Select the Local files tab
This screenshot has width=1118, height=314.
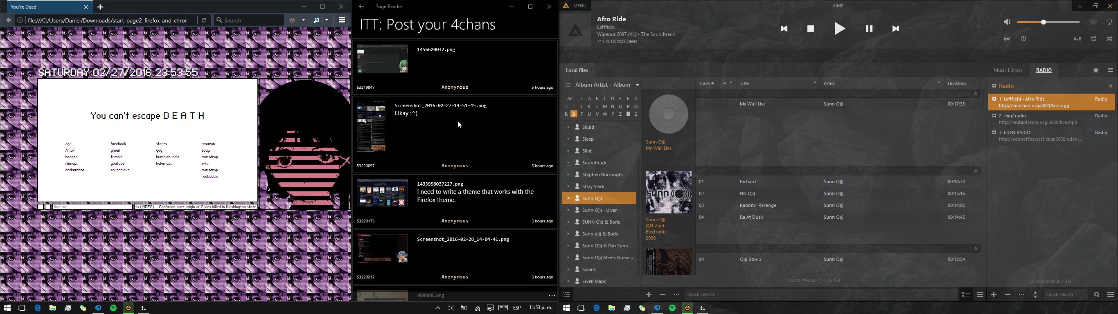[577, 70]
